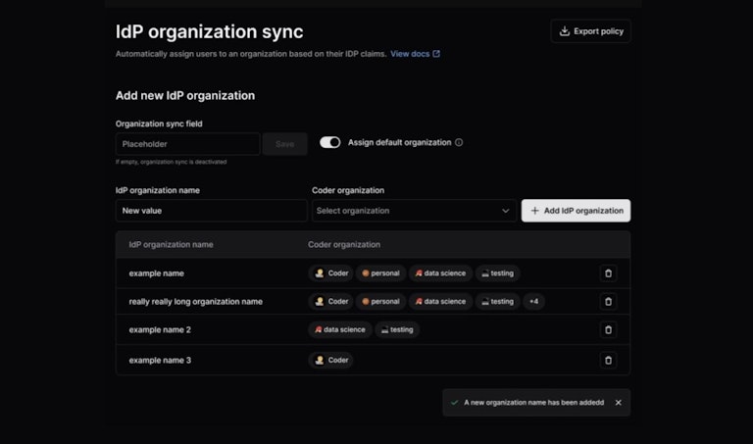Click the info icon beside Assign default organization
Screen dimensions: 753x444
(459, 143)
